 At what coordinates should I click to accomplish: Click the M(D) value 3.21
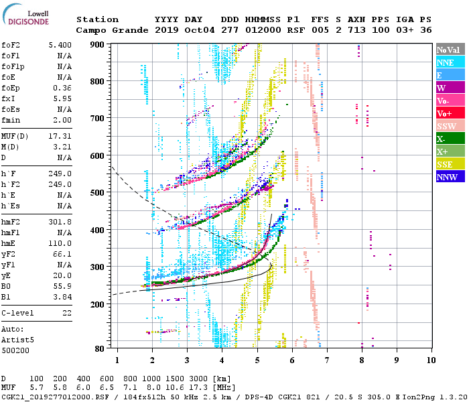(62, 147)
